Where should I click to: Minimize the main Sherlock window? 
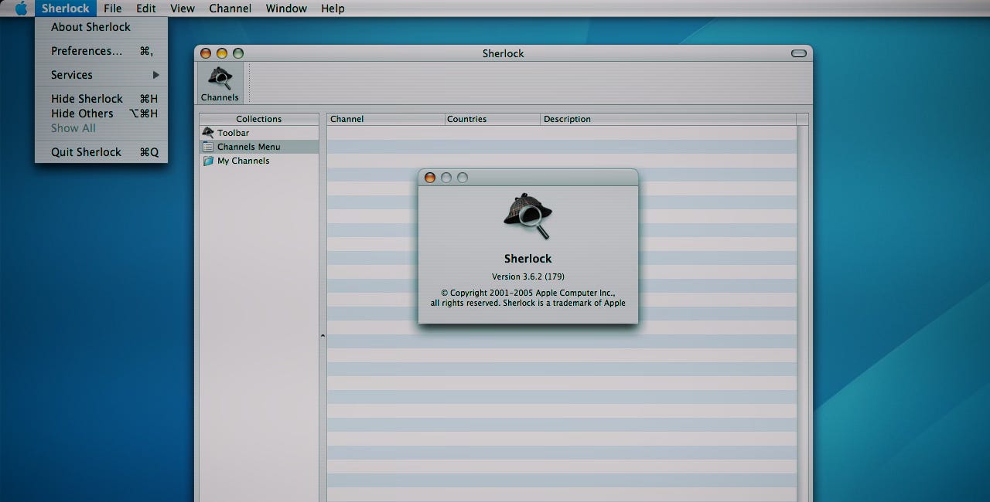(x=222, y=53)
